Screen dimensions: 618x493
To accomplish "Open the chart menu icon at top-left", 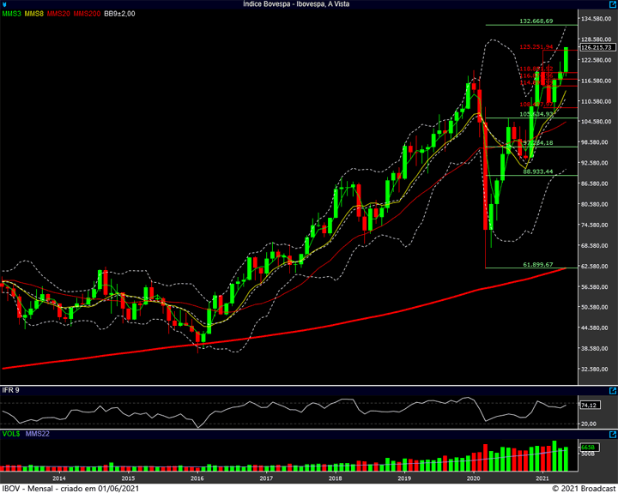I will [x=6, y=4].
